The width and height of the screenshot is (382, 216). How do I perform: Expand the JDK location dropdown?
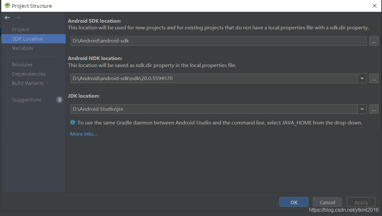click(362, 109)
